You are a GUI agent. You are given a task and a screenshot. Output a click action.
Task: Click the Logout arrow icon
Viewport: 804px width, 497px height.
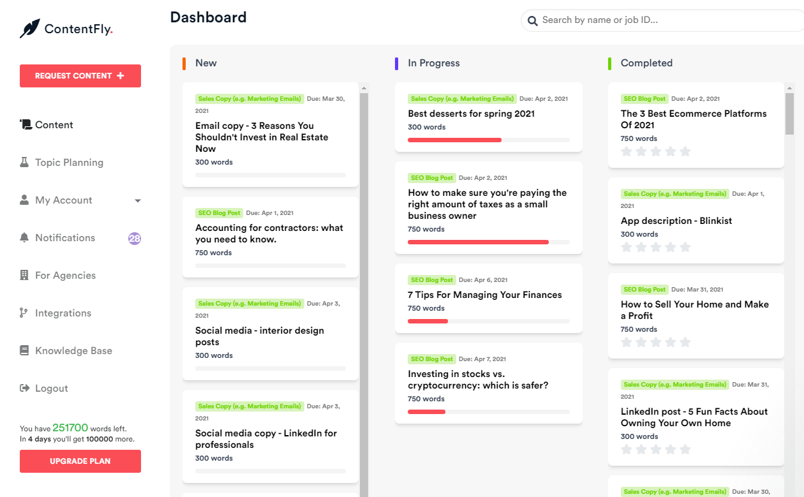[25, 389]
